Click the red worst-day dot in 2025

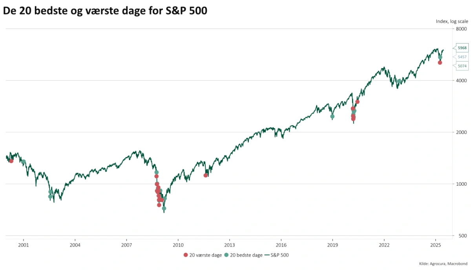440,62
